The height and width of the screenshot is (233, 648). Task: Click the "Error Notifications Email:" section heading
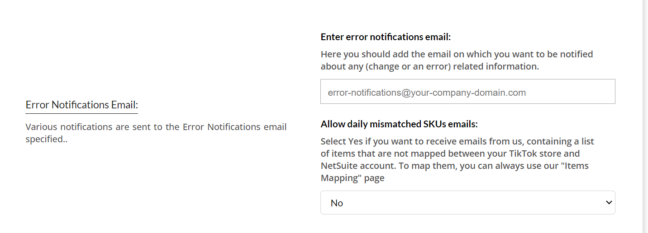81,105
